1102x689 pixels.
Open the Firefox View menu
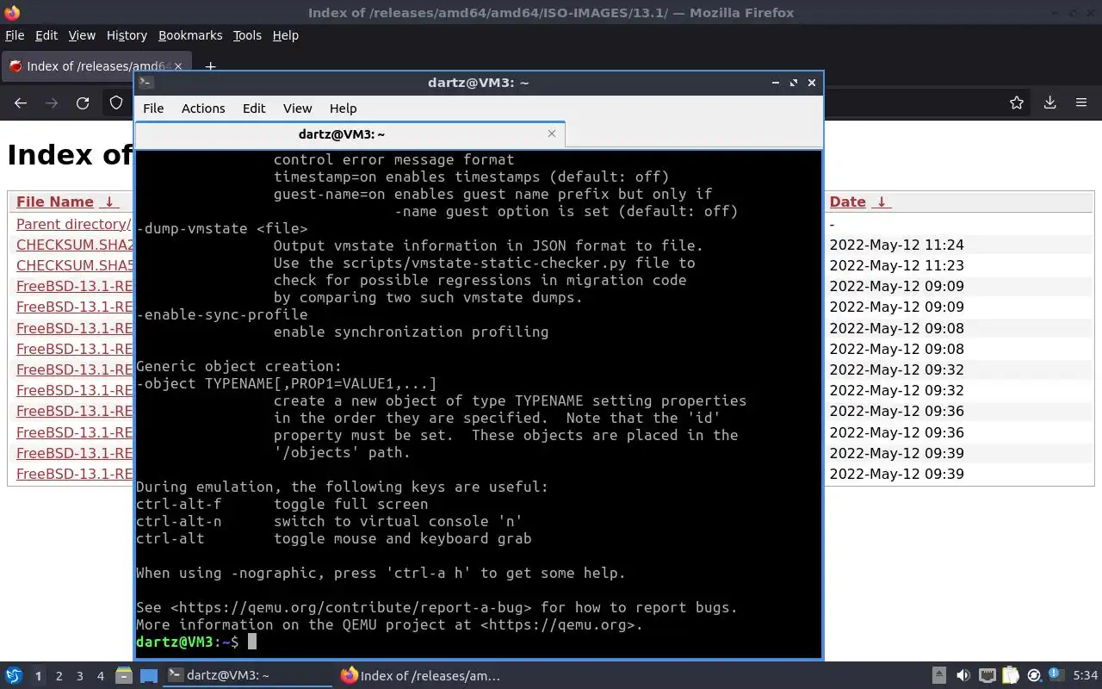tap(82, 35)
